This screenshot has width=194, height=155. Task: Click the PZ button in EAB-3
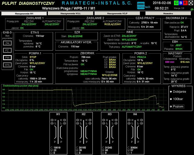click(7, 50)
